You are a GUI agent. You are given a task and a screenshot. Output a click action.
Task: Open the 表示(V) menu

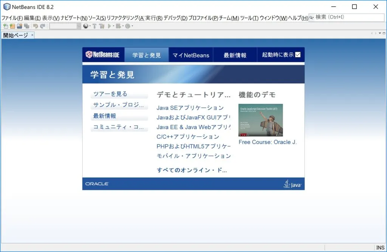(51, 18)
